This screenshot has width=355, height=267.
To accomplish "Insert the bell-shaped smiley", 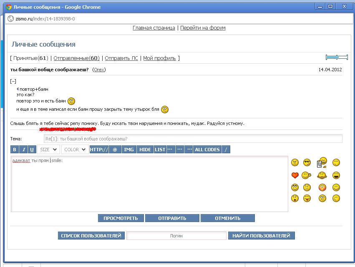I will point(322,175).
